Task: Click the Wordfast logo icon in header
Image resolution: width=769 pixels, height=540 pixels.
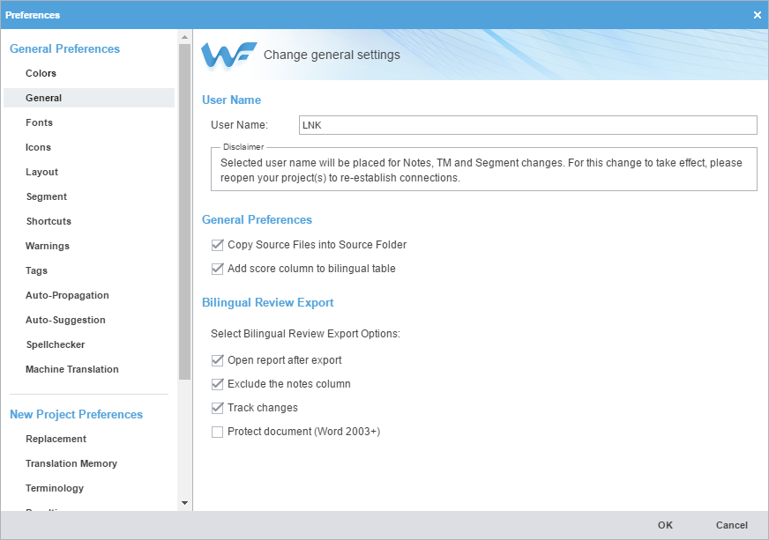Action: 228,55
